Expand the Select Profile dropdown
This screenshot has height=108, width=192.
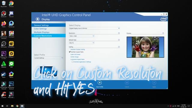coord(49,58)
